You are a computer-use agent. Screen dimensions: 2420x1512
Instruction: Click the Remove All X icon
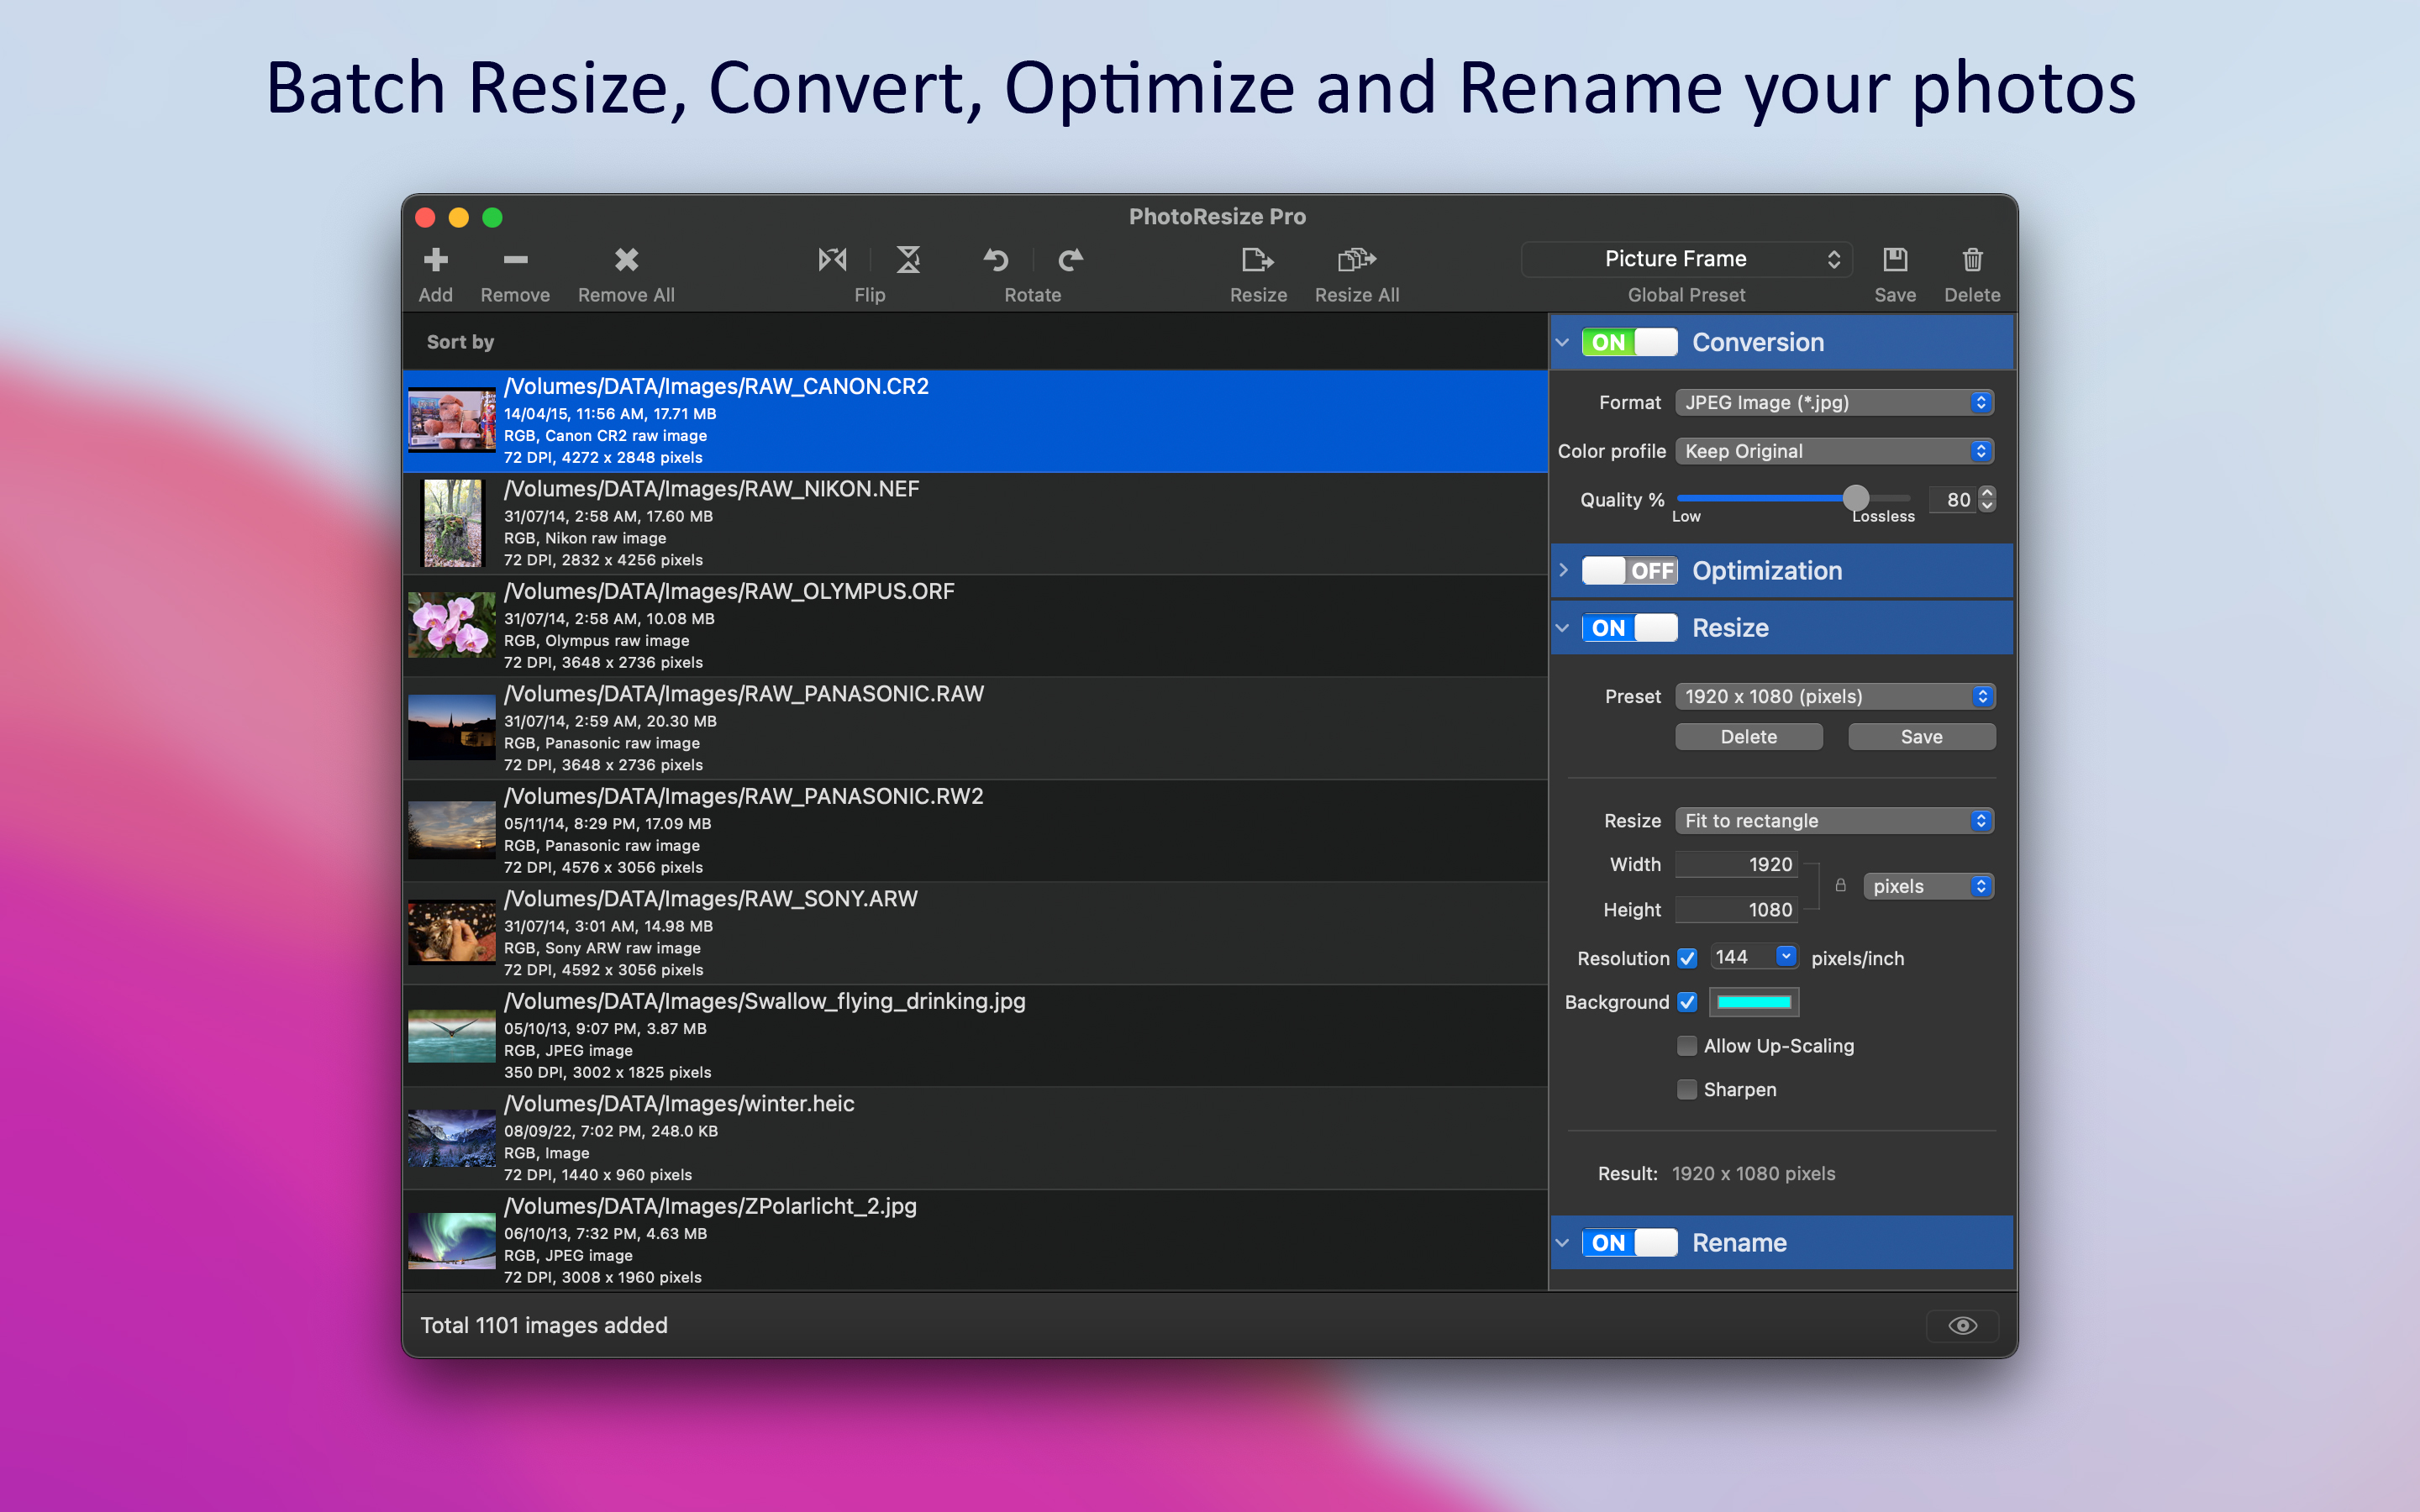(x=626, y=260)
